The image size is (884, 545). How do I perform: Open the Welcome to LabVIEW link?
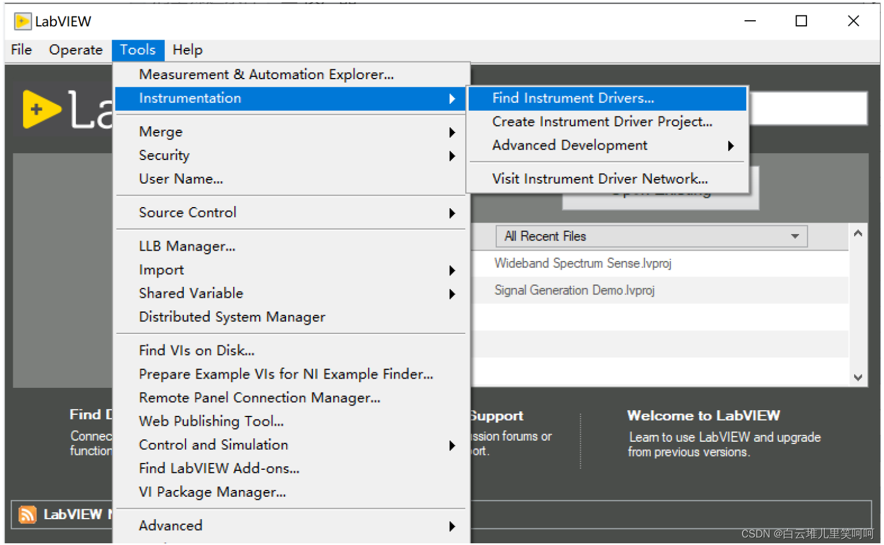(703, 416)
